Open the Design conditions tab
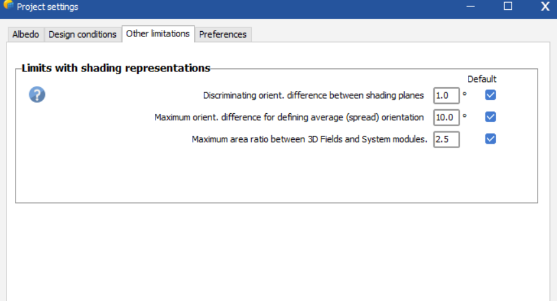 pyautogui.click(x=83, y=34)
